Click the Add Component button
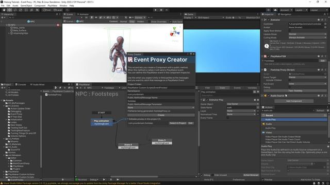Viewport: 330px width, 185px height. point(294,101)
